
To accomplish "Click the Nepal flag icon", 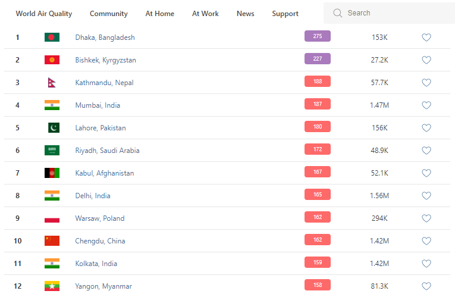I will [x=52, y=83].
